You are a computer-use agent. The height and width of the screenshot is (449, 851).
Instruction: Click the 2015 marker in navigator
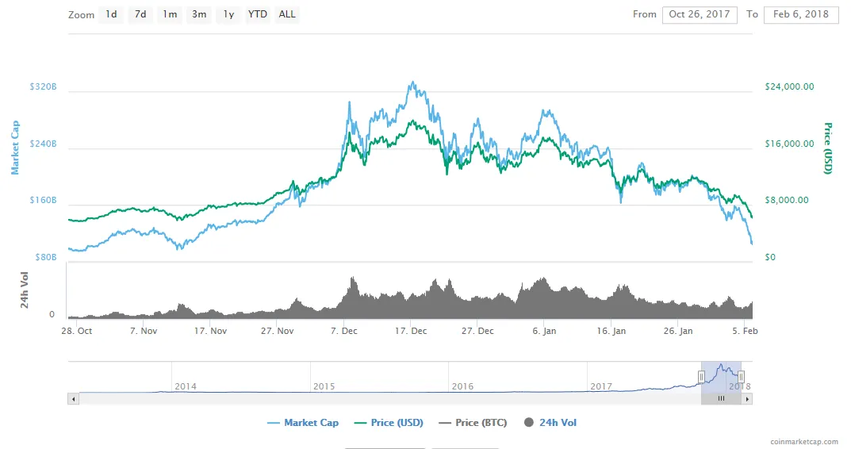click(324, 386)
